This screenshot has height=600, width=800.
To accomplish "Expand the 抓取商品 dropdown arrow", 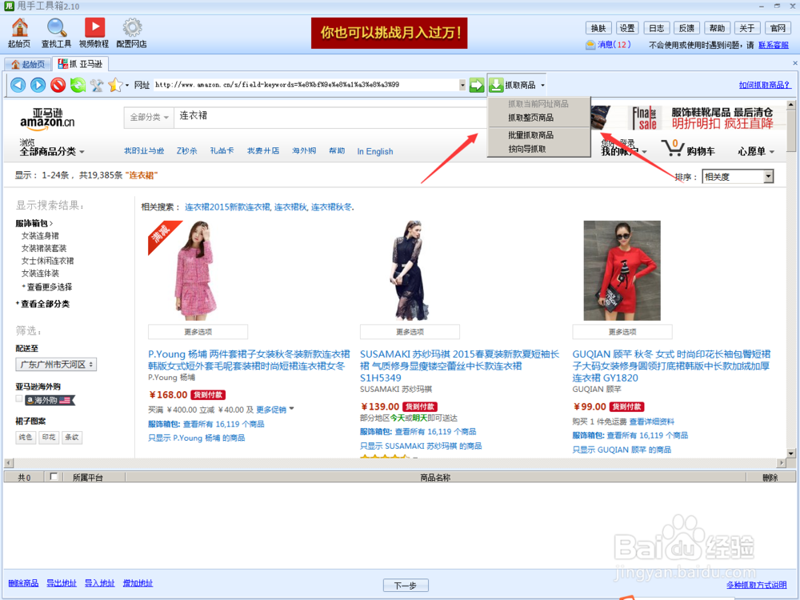I will click(542, 86).
